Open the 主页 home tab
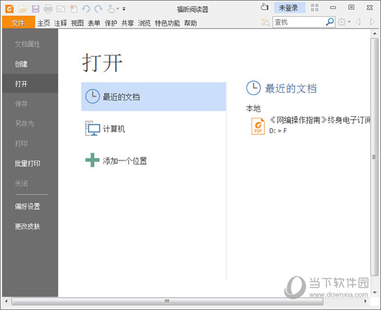 click(x=44, y=24)
